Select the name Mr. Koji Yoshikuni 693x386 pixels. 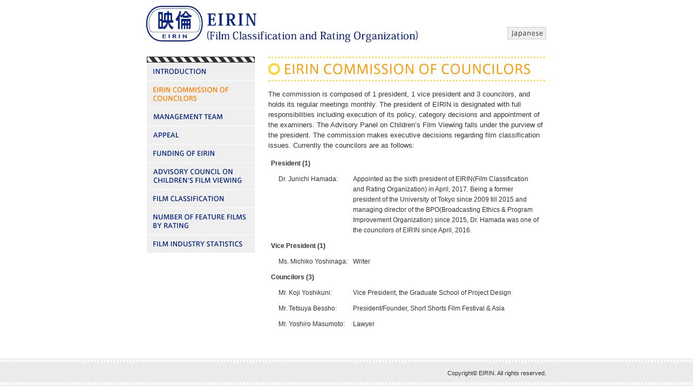coord(305,293)
